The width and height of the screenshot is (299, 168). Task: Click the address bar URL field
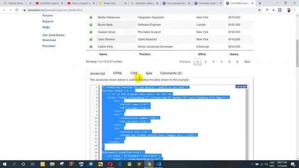141,10
